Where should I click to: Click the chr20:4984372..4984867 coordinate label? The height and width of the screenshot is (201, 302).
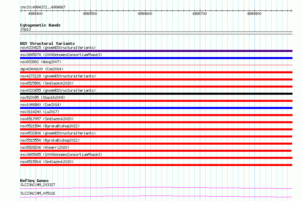[x=43, y=7]
